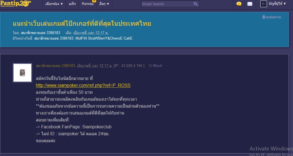Screen dimensions: 293x156
Task: Click the text ลงทุนกับเราขั้นต่ำเพียง 50 บาท
Action: 64,92
